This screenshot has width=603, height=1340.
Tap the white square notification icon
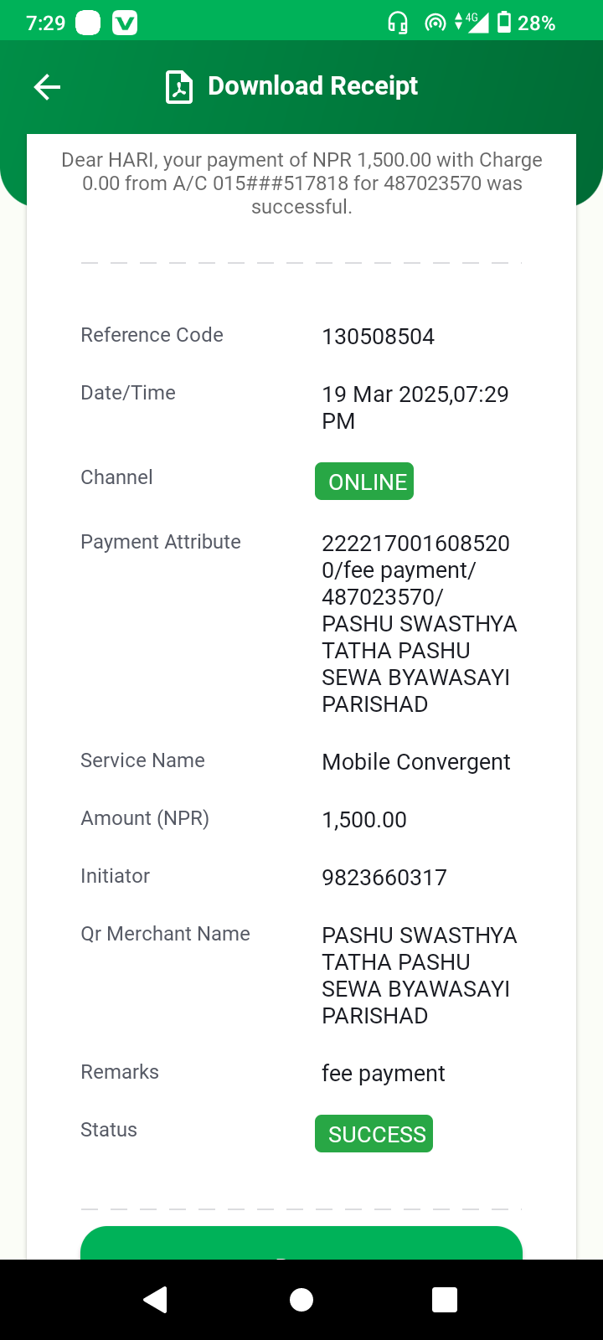pos(88,23)
